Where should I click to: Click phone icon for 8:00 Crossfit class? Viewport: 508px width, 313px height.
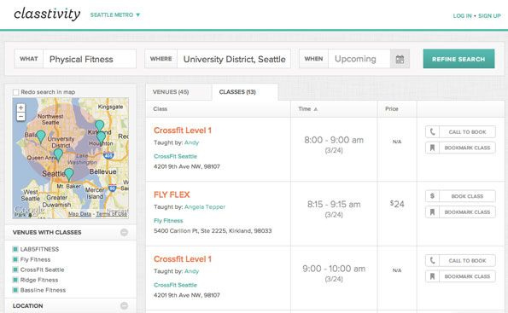(432, 131)
